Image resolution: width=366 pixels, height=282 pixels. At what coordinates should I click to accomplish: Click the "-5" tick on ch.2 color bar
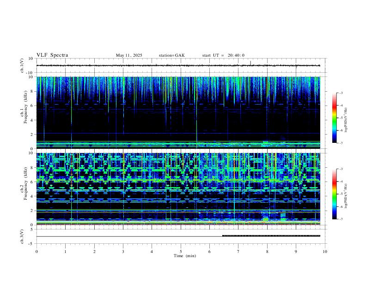point(341,194)
